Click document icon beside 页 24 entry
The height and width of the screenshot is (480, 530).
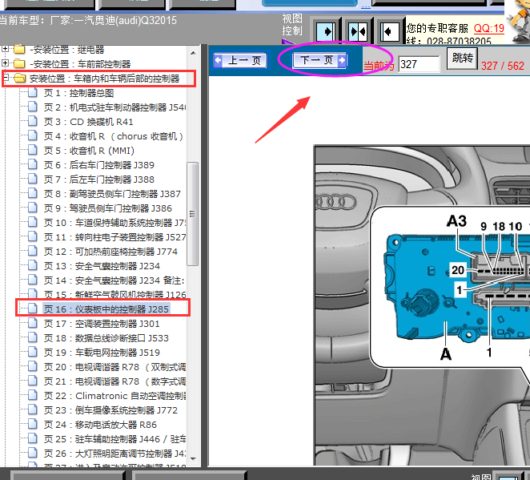coord(33,424)
